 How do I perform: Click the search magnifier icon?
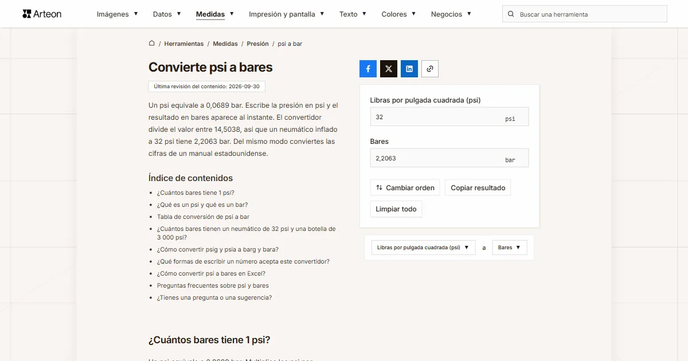pos(511,14)
